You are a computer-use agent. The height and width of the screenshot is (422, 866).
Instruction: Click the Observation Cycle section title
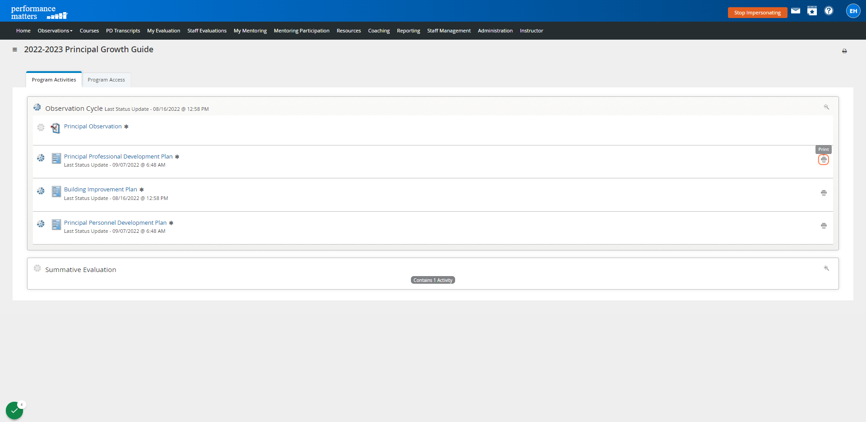pyautogui.click(x=74, y=109)
